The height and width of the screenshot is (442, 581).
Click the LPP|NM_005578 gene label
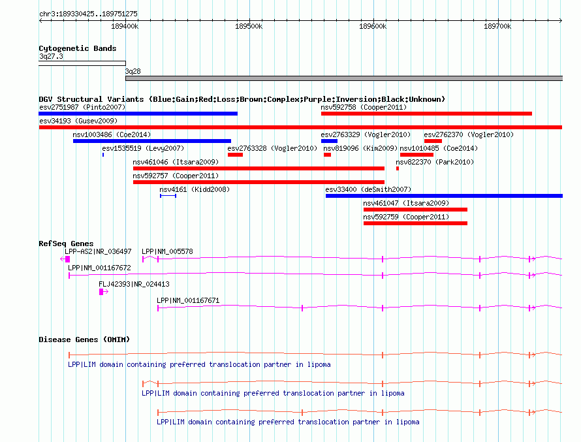click(x=167, y=251)
